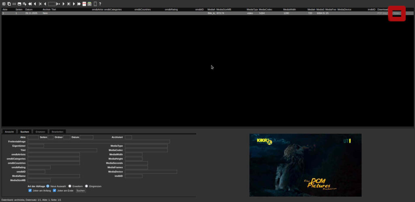Click the mobile phone view icon
Image resolution: width=415 pixels, height=202 pixels.
95,4
